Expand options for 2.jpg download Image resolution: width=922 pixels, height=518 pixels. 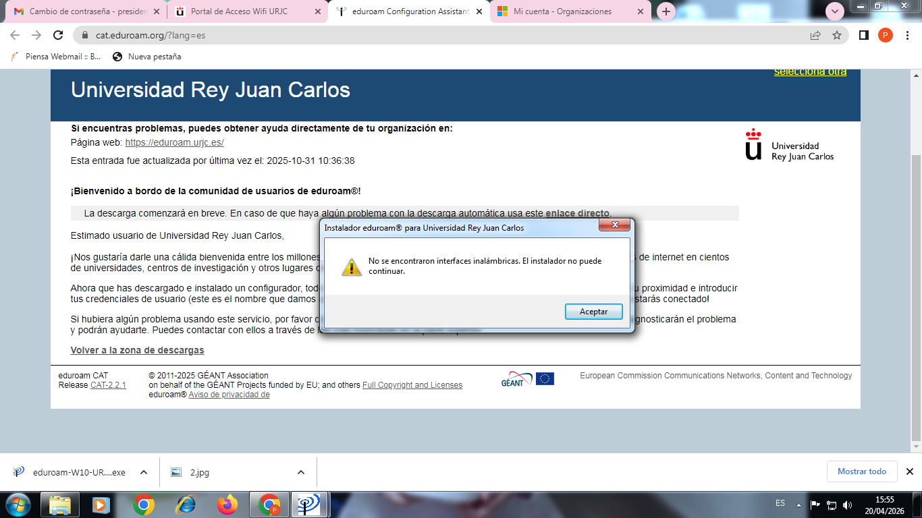click(301, 472)
